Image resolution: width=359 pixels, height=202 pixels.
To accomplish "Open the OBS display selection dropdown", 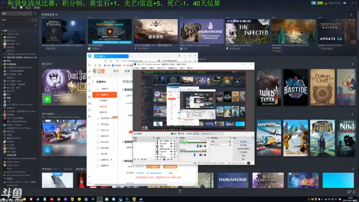I will (208, 134).
